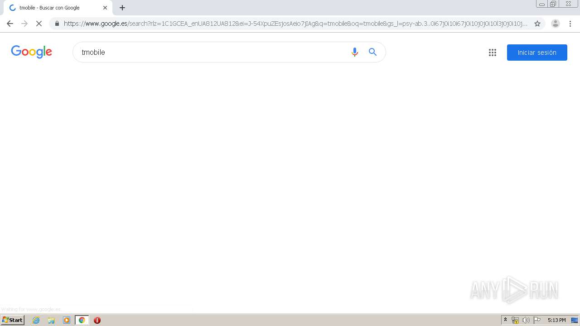
Task: Click the Google logo
Action: 32,52
